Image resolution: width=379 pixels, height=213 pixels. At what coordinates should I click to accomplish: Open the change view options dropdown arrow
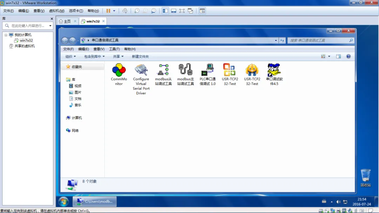pos(329,56)
